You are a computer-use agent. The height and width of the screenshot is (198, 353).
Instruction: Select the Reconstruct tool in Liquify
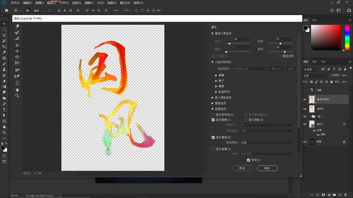pyautogui.click(x=17, y=32)
